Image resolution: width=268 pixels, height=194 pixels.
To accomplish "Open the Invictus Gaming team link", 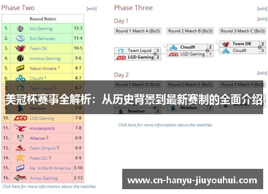I will [45, 58].
